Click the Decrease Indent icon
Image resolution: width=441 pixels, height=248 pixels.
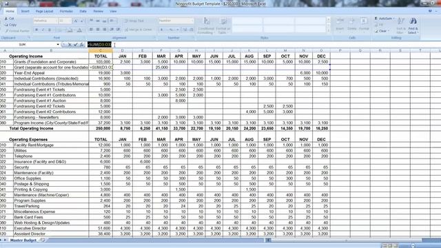tap(112, 30)
